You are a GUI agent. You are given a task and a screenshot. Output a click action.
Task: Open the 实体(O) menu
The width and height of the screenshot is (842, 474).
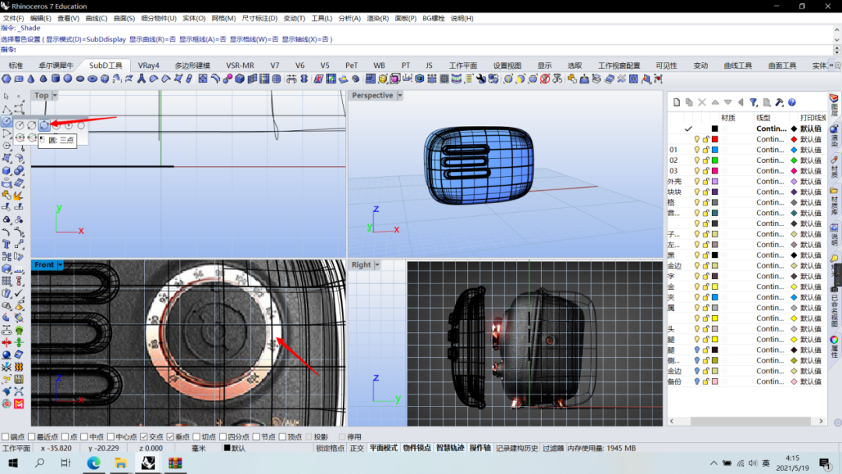coord(194,18)
